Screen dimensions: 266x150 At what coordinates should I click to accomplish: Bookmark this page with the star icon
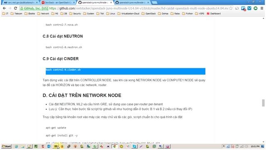tap(231, 8)
